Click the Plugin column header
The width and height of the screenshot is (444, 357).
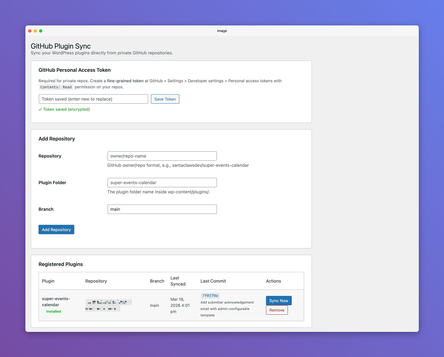pyautogui.click(x=48, y=281)
